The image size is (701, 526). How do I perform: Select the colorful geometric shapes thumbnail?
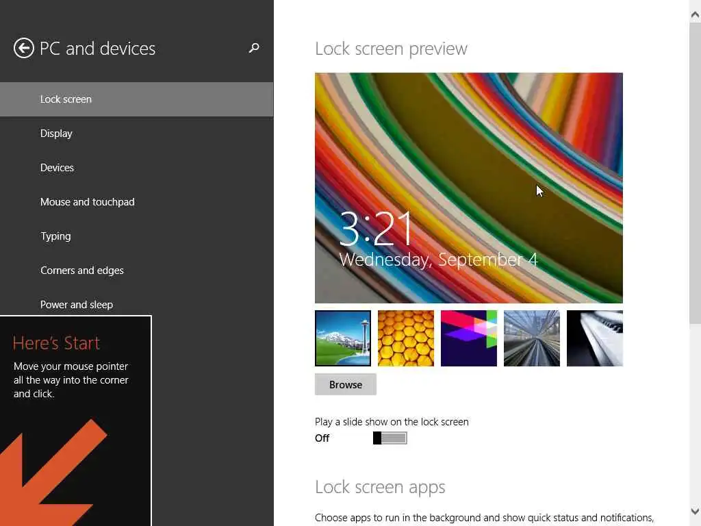[469, 338]
